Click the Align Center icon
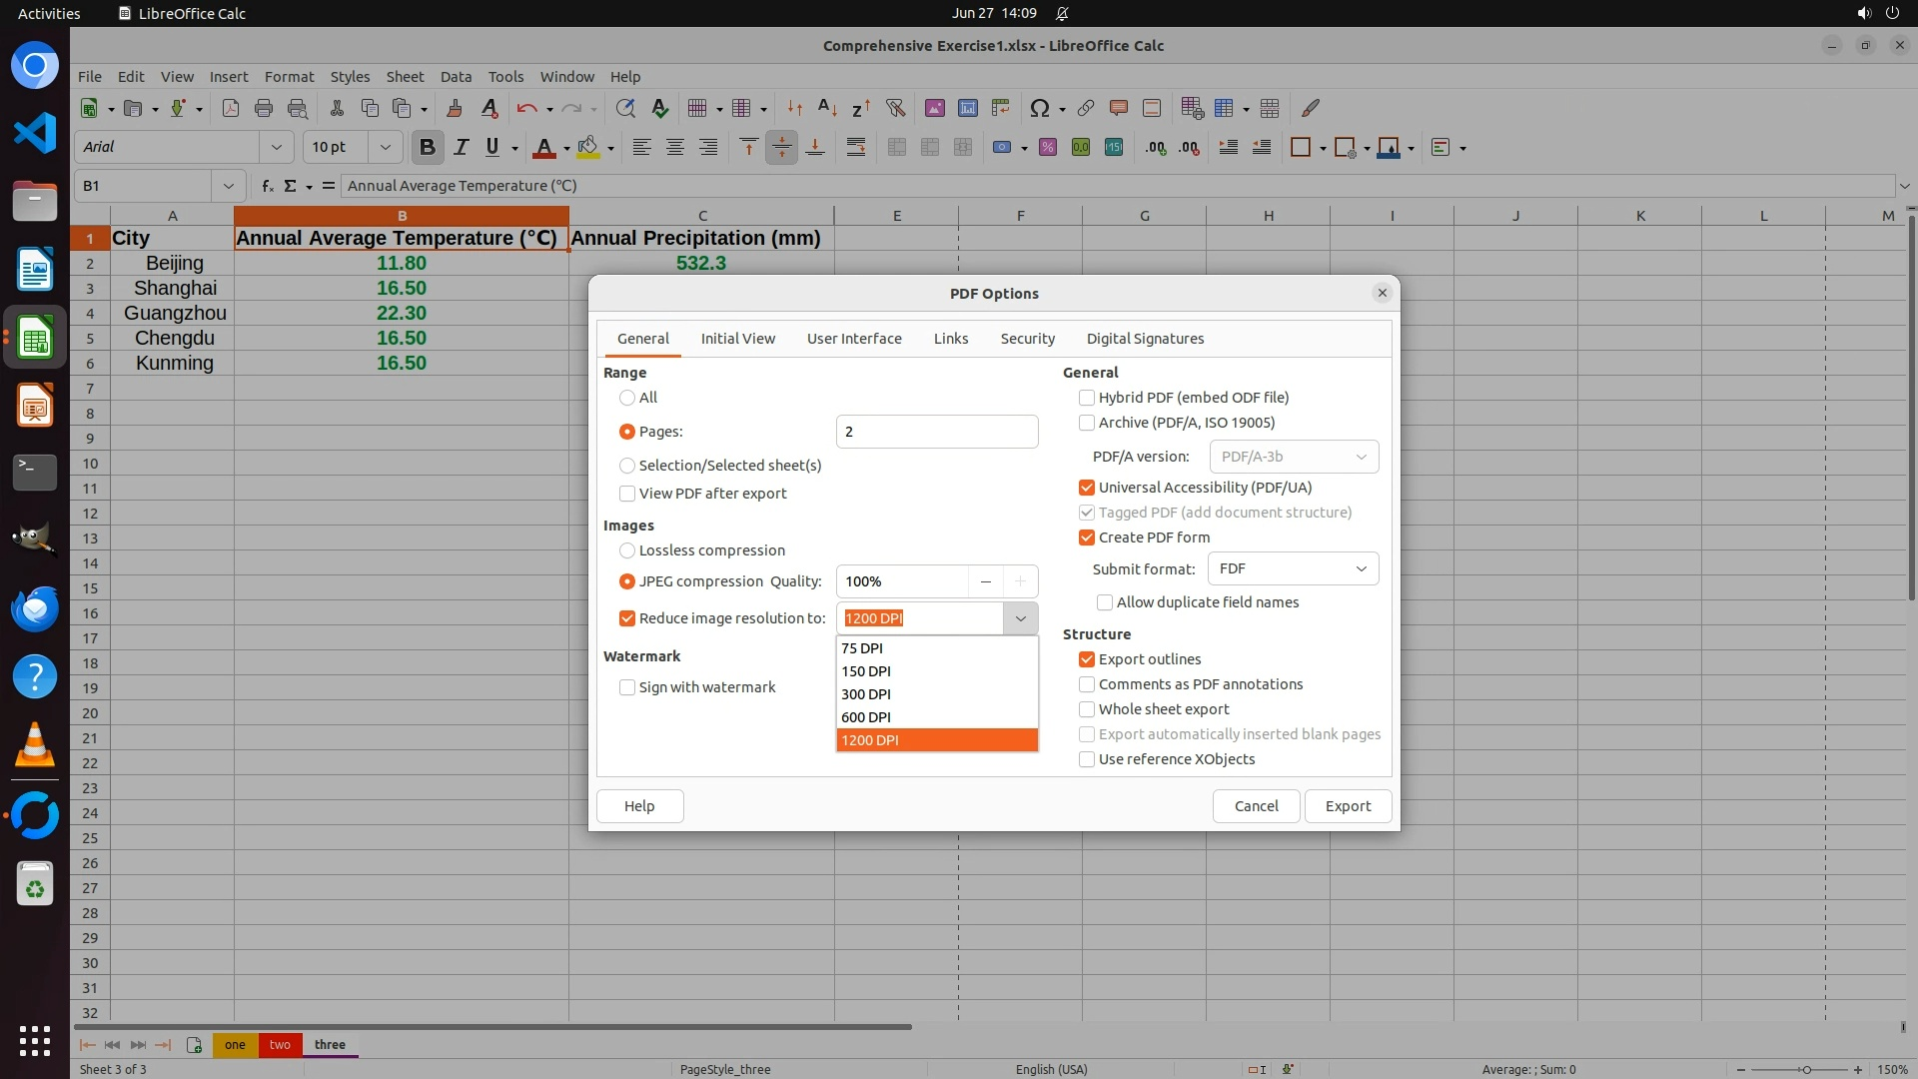Image resolution: width=1918 pixels, height=1079 pixels. point(675,148)
